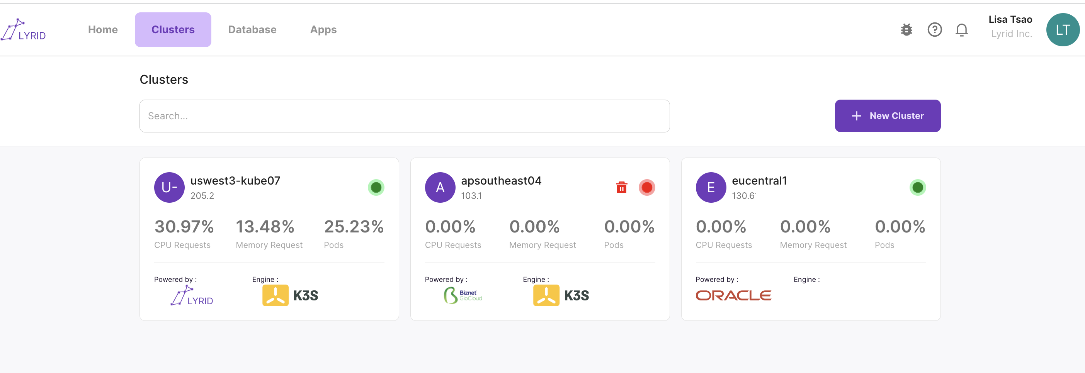This screenshot has width=1085, height=373.
Task: Open the Apps tab
Action: click(x=323, y=30)
